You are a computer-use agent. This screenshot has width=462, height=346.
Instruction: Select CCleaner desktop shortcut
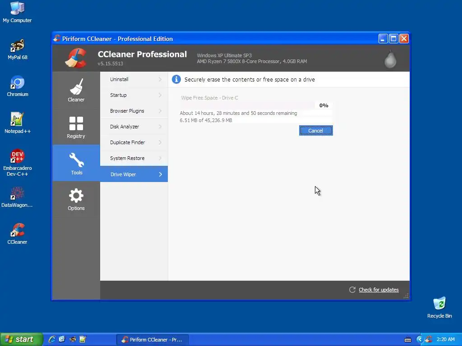click(x=17, y=234)
